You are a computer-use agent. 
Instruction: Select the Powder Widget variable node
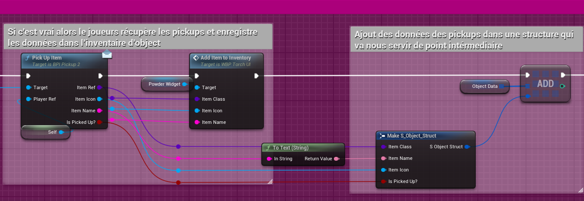coord(166,84)
